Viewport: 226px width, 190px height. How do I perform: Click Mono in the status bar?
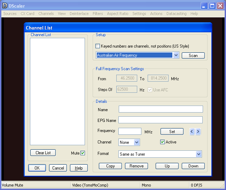pyautogui.click(x=146, y=185)
